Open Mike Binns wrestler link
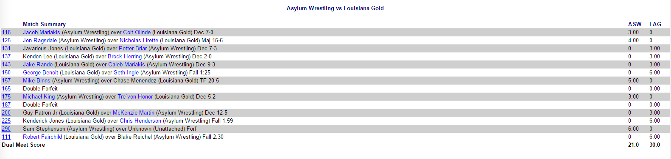This screenshot has width=671, height=159. (36, 80)
